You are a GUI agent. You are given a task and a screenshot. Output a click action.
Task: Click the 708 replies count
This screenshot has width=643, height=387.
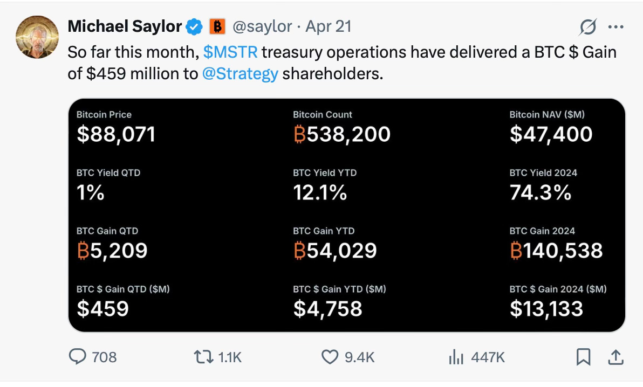pos(104,357)
